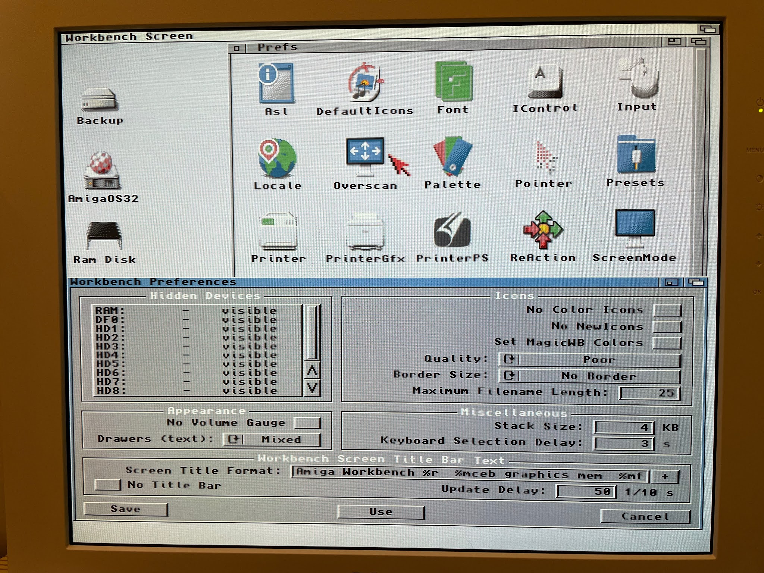Open the Palette color cards icon
The width and height of the screenshot is (764, 573).
point(453,157)
